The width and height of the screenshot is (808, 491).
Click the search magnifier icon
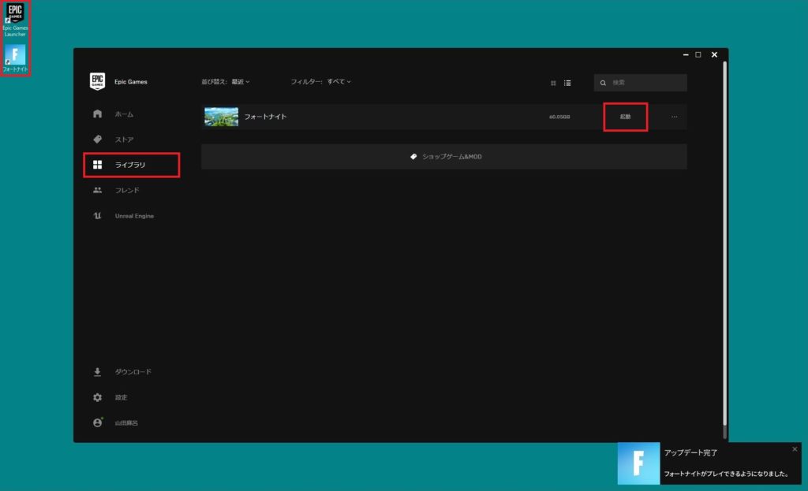point(603,83)
